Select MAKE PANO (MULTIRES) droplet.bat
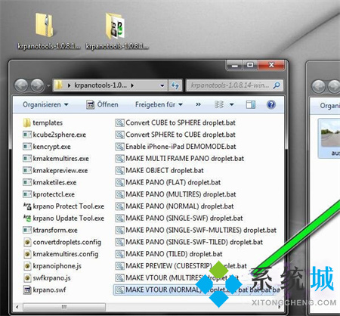Image resolution: width=340 pixels, height=316 pixels. click(175, 194)
